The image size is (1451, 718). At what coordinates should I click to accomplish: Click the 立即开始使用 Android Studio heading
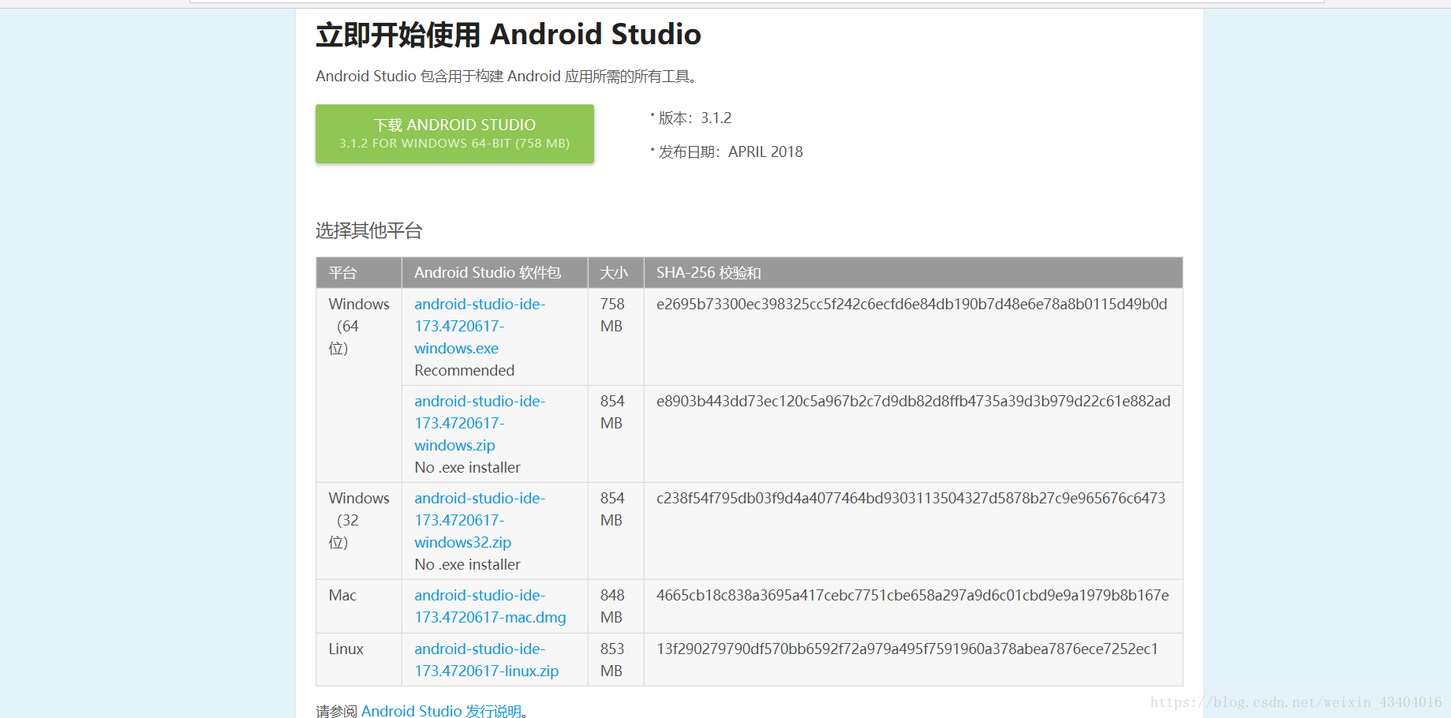[x=508, y=35]
